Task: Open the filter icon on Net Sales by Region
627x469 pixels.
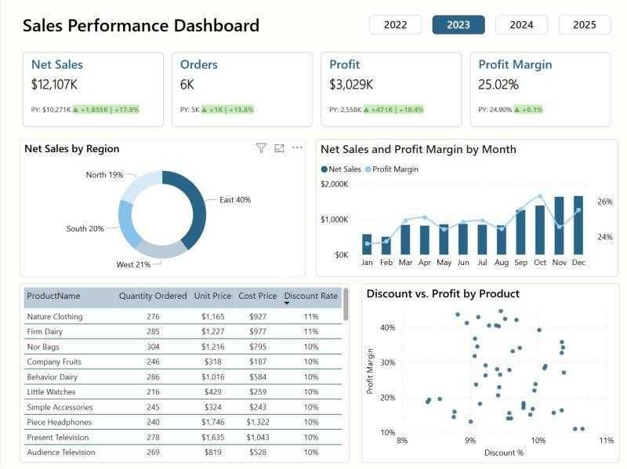Action: (261, 148)
